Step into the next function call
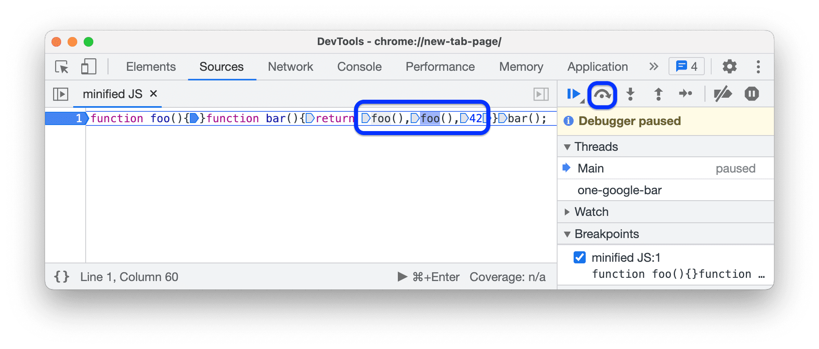This screenshot has height=349, width=819. click(x=630, y=94)
